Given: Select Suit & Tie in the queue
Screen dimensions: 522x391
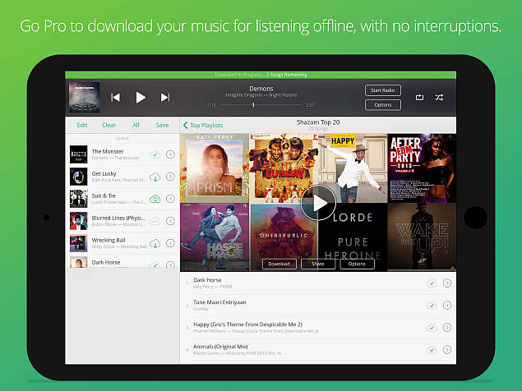Looking at the screenshot, I should [122, 199].
